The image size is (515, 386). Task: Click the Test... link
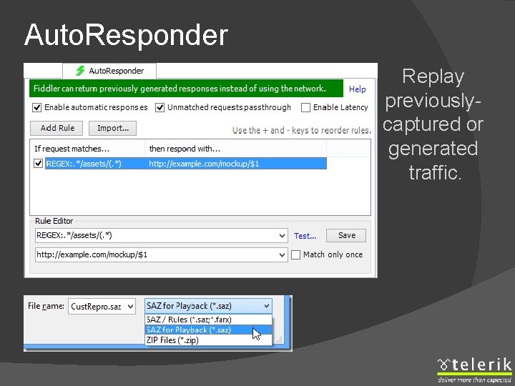[305, 236]
